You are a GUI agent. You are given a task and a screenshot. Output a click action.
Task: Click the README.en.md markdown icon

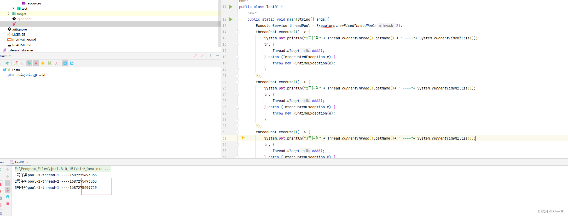pyautogui.click(x=9, y=40)
